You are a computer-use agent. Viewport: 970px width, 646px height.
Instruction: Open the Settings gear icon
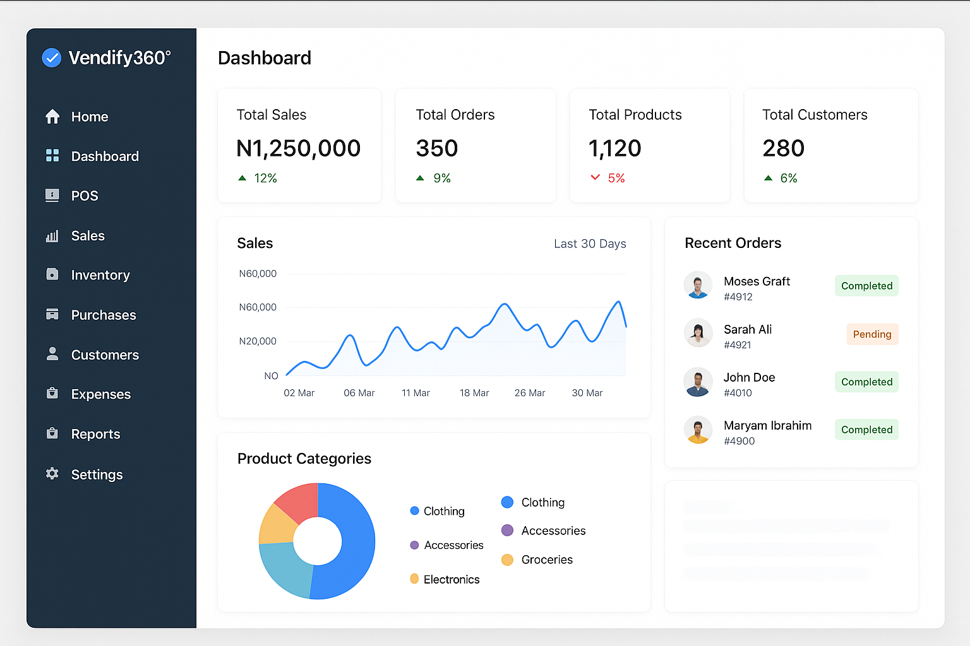52,474
